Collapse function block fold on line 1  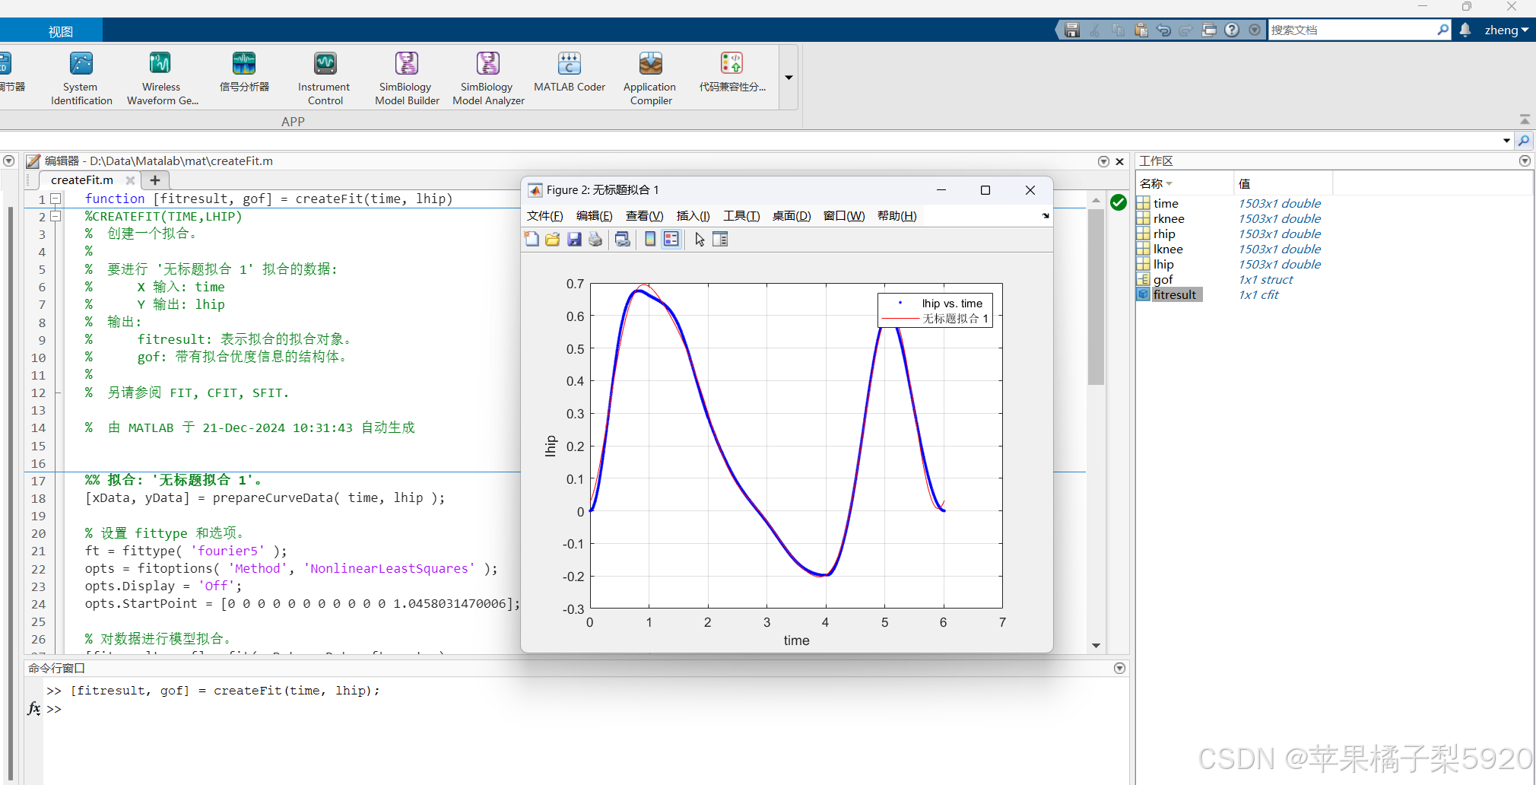tap(56, 199)
